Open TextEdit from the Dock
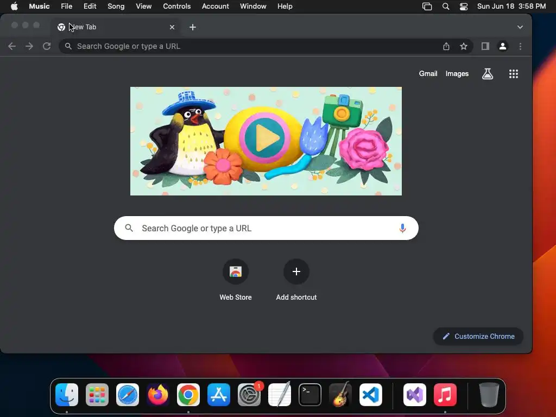Screen dimensions: 556x417 pos(280,395)
